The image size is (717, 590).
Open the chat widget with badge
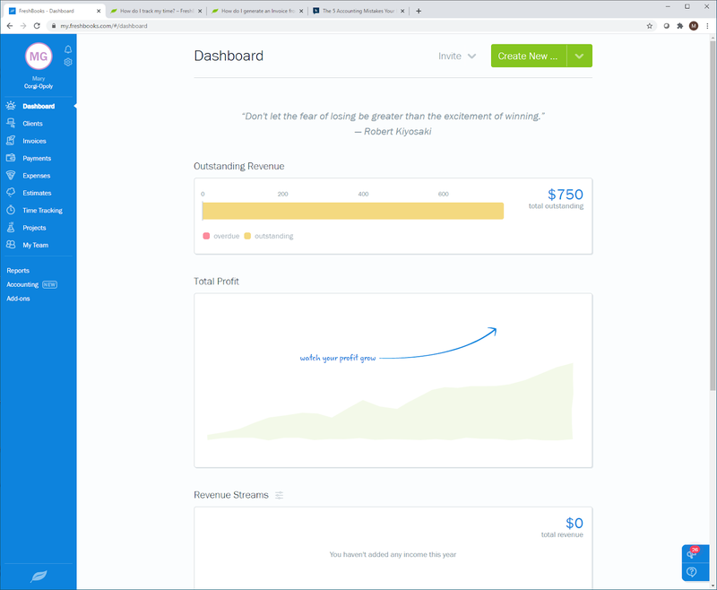(694, 553)
